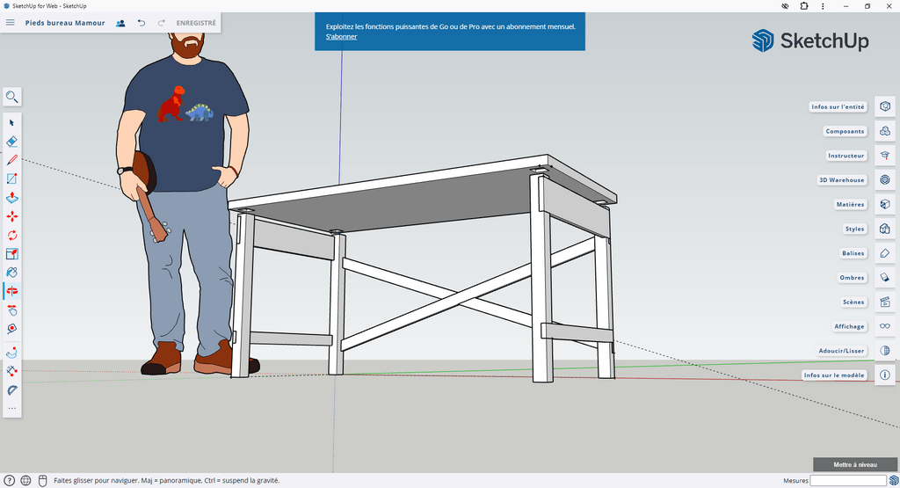Open the share with collaborators icon
The width and height of the screenshot is (900, 488).
tap(120, 23)
